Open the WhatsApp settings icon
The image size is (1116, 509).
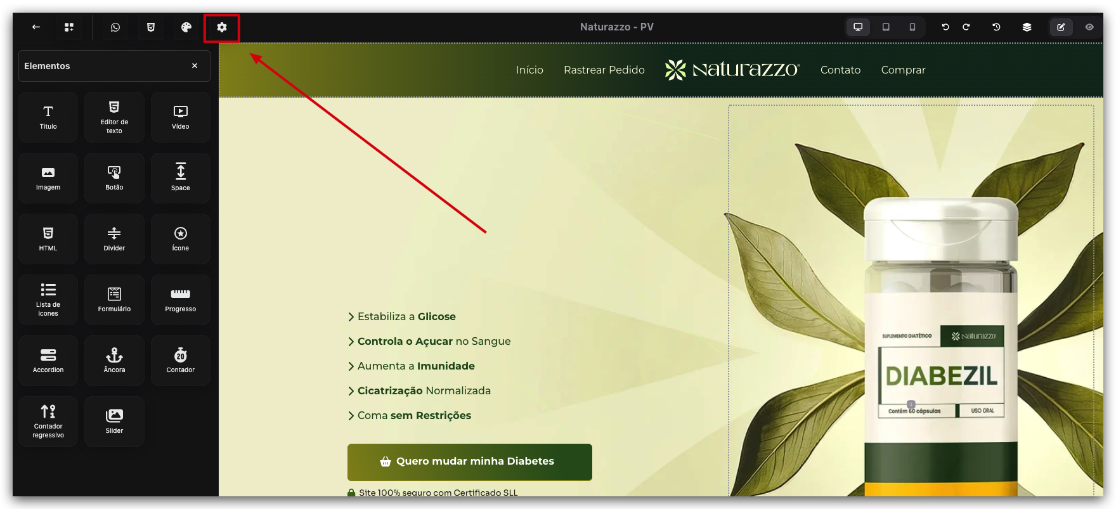pos(115,27)
